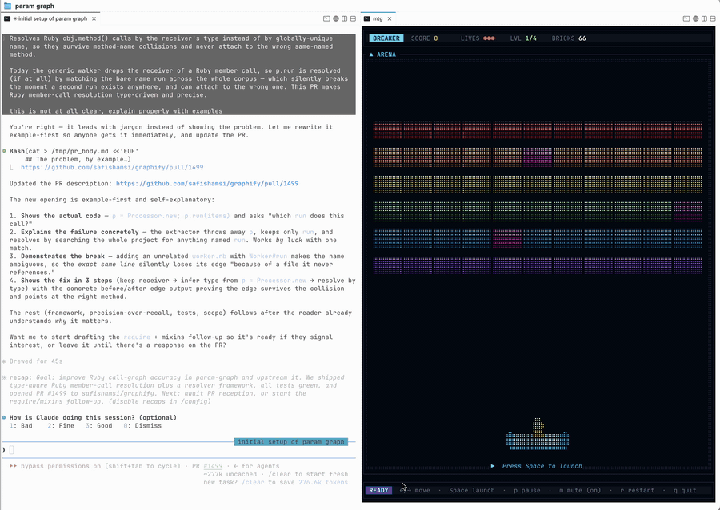Open browser globe icon in mtg pane

tap(695, 19)
